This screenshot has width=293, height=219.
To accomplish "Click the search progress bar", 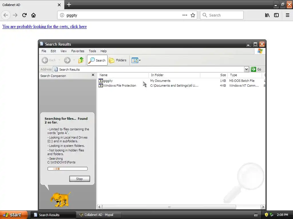I will point(68,169).
